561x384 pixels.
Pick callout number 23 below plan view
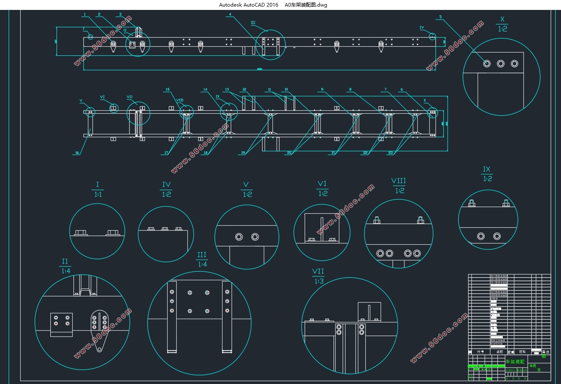tap(390, 153)
